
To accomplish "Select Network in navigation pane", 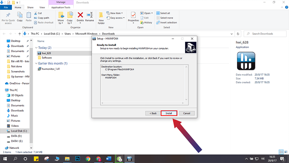I will click(12, 148).
